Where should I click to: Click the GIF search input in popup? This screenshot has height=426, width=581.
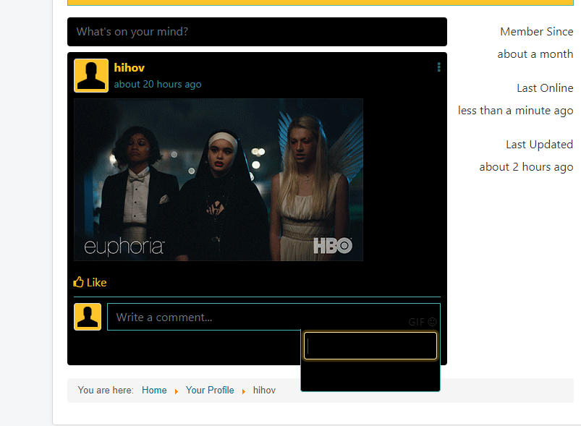[x=370, y=346]
